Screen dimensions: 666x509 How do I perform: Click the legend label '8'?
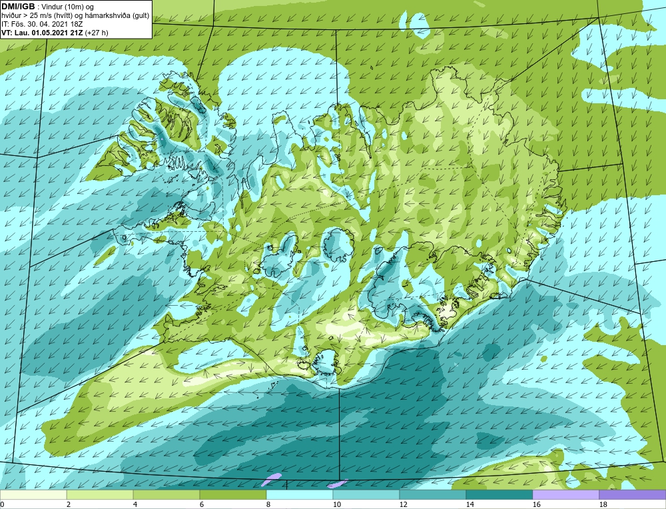point(268,504)
